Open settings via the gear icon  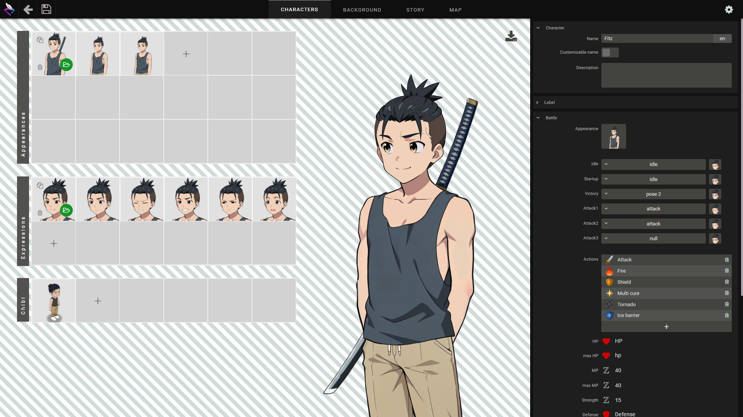tap(729, 9)
